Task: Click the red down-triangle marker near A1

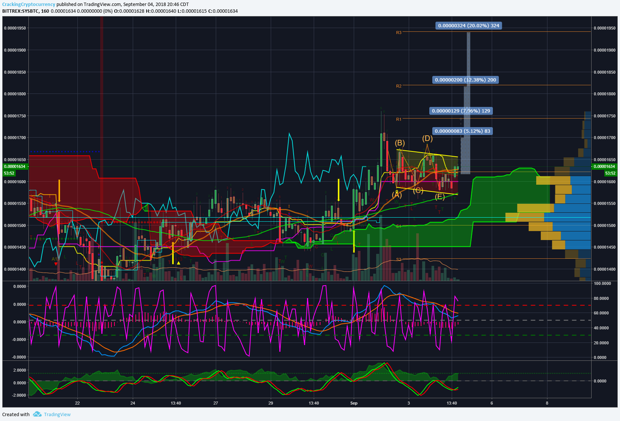Action: [x=56, y=264]
